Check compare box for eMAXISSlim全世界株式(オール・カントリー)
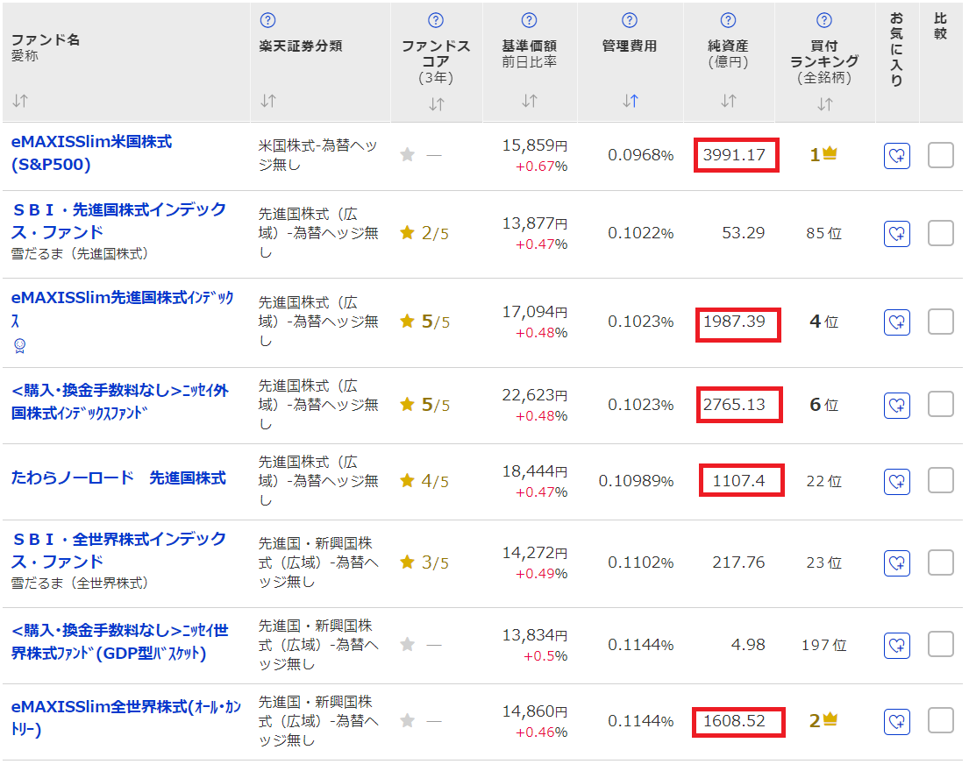Screen dimensions: 969x764 (x=941, y=720)
